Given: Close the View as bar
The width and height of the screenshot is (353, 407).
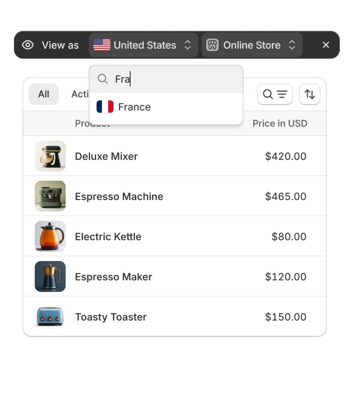Looking at the screenshot, I should click(x=326, y=45).
